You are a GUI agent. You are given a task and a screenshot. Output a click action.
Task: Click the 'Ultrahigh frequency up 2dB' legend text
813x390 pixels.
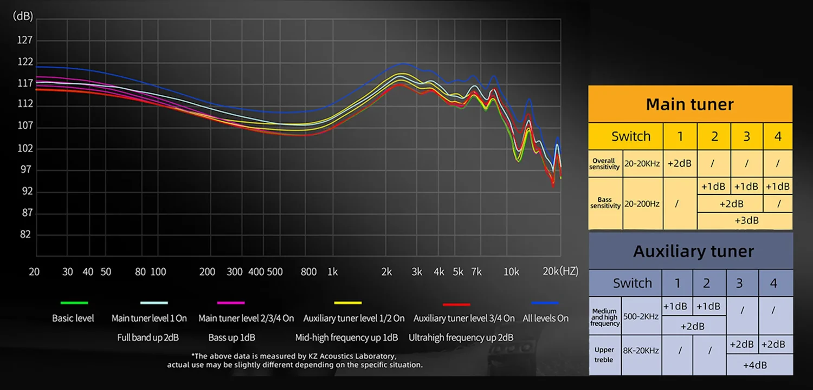click(461, 338)
